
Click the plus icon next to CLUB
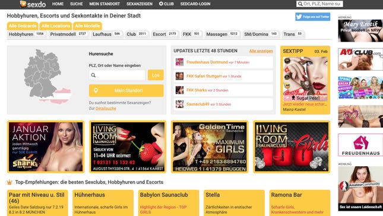pos(161,4)
